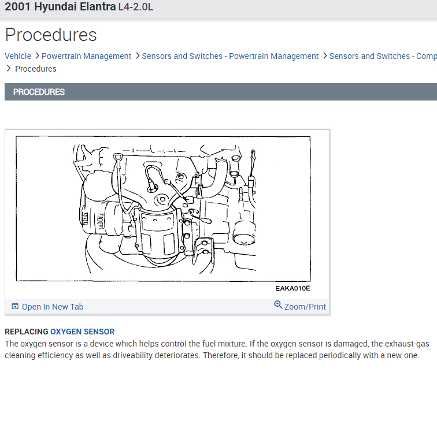The width and height of the screenshot is (437, 428).
Task: Click the oxygen sensor engine diagram
Action: (x=164, y=209)
